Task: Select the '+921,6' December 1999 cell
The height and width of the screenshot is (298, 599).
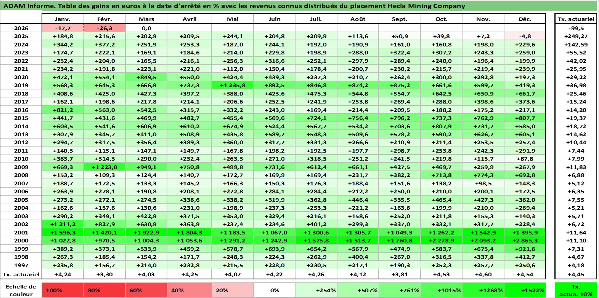Action: [525, 249]
